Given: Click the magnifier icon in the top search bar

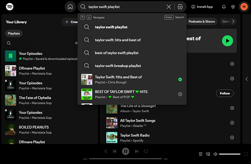Looking at the screenshot, I should click(83, 7).
